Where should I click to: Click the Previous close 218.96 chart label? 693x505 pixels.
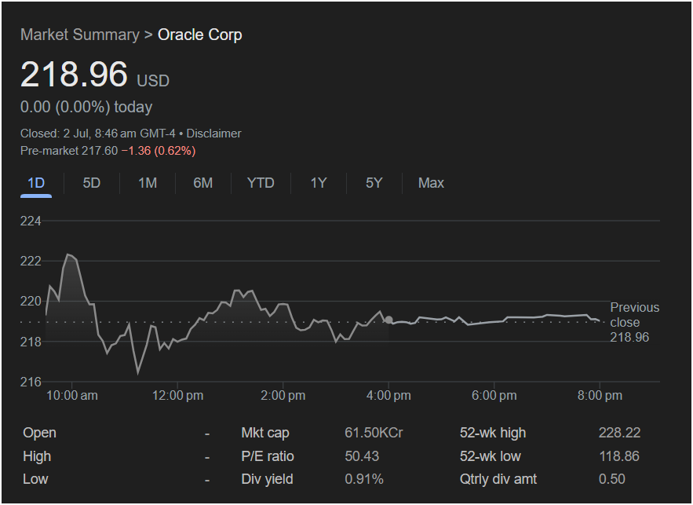[635, 322]
